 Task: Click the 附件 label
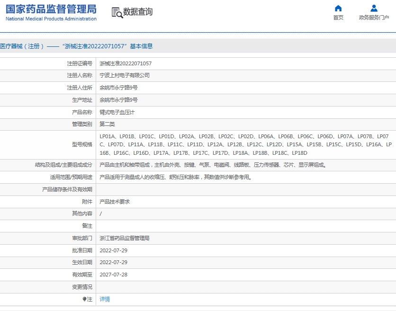(87, 202)
